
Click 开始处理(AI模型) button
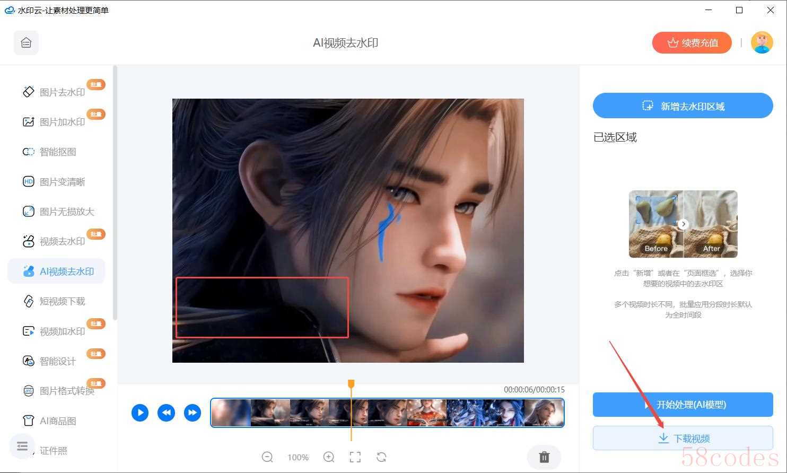point(683,405)
